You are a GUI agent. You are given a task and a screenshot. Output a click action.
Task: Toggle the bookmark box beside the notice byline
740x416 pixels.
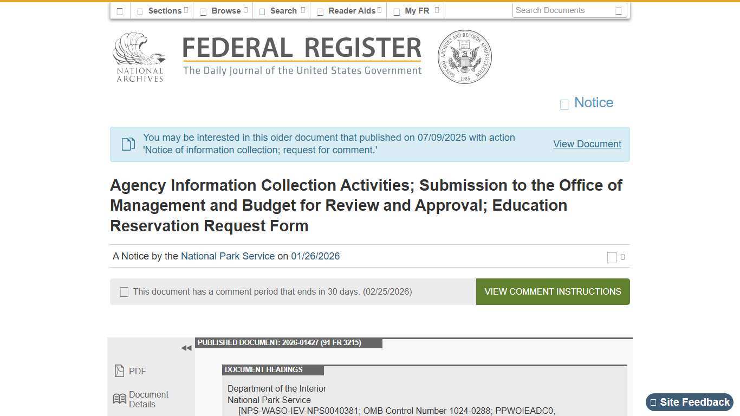tap(612, 257)
